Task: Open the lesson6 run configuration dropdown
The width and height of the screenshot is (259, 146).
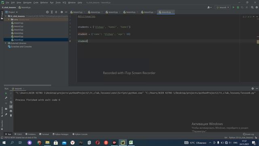Action: point(223,7)
